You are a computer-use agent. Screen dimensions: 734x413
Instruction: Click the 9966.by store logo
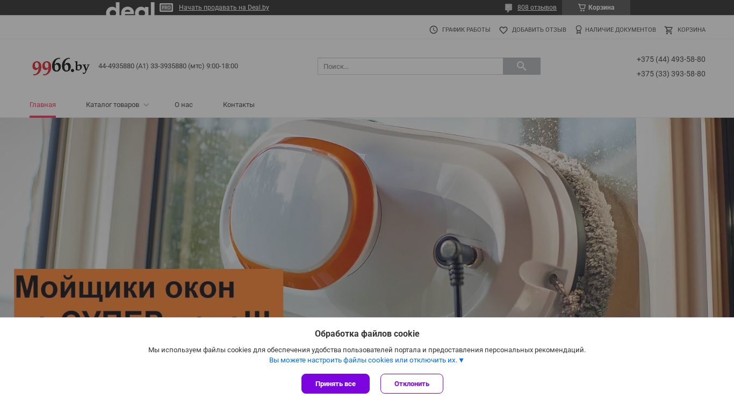coord(61,66)
